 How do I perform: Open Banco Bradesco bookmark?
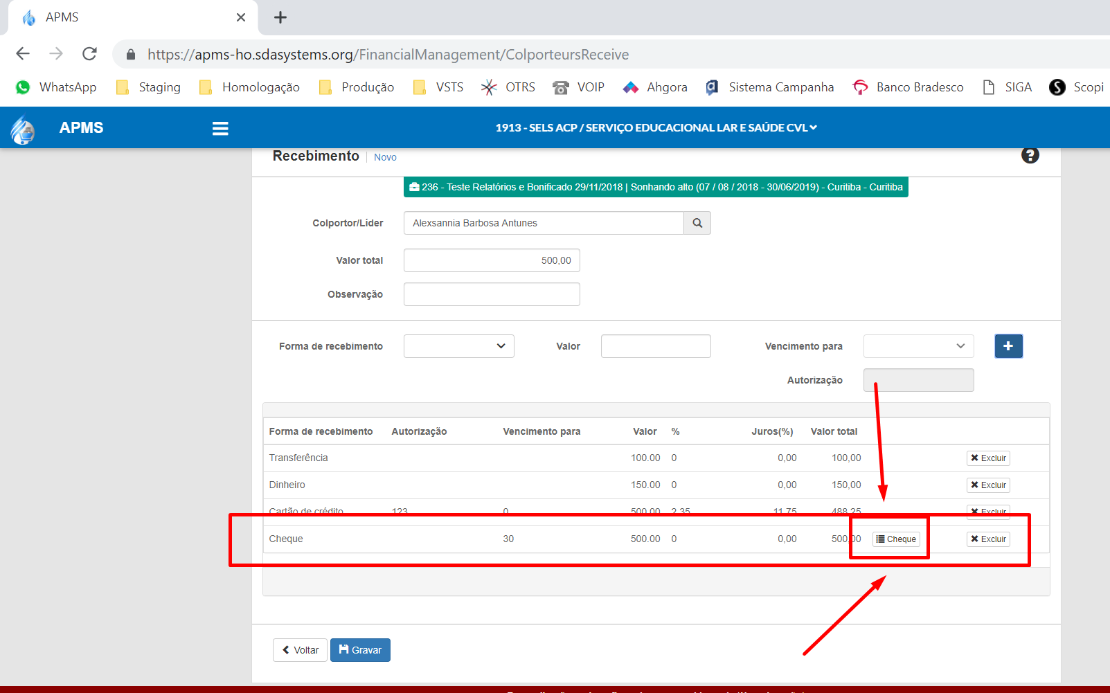coord(908,87)
